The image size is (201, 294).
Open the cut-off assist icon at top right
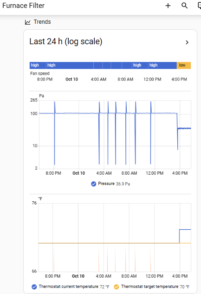(199, 6)
